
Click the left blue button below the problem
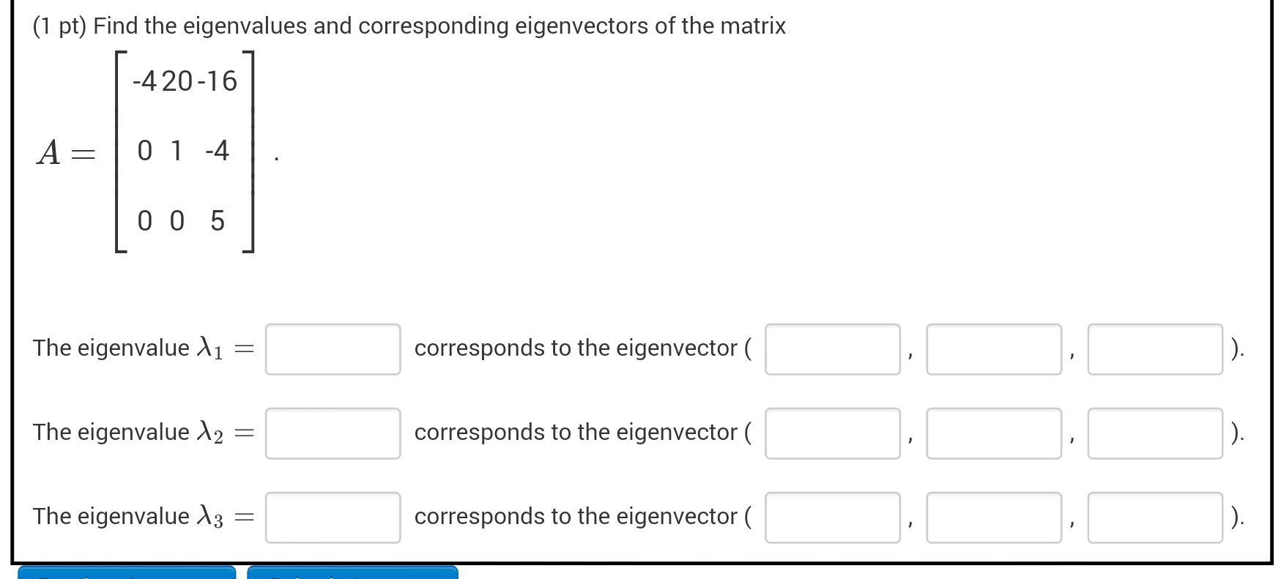pos(127,572)
